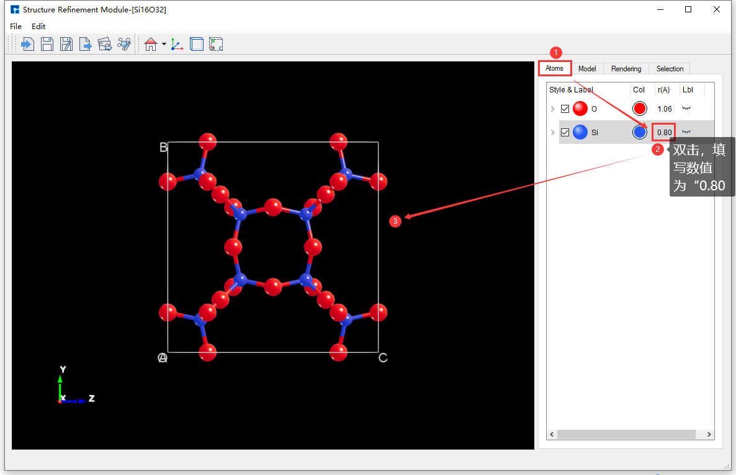The width and height of the screenshot is (736, 475).
Task: Click the save floppy disk icon
Action: [x=47, y=44]
